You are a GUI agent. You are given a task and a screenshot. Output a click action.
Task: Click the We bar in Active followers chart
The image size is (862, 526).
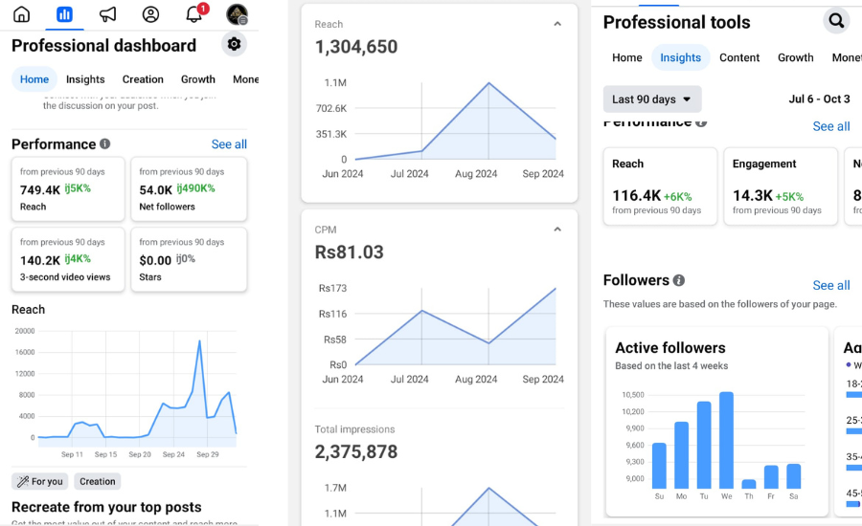[726, 440]
